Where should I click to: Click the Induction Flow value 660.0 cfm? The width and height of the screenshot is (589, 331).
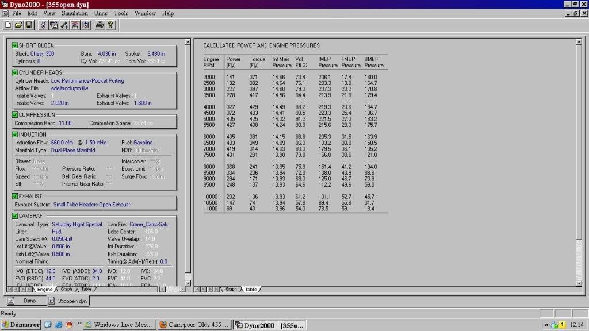coord(62,143)
